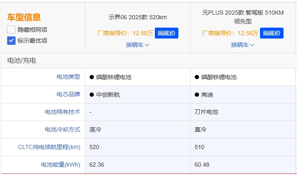Click 询底价 button for 示界06

point(167,33)
